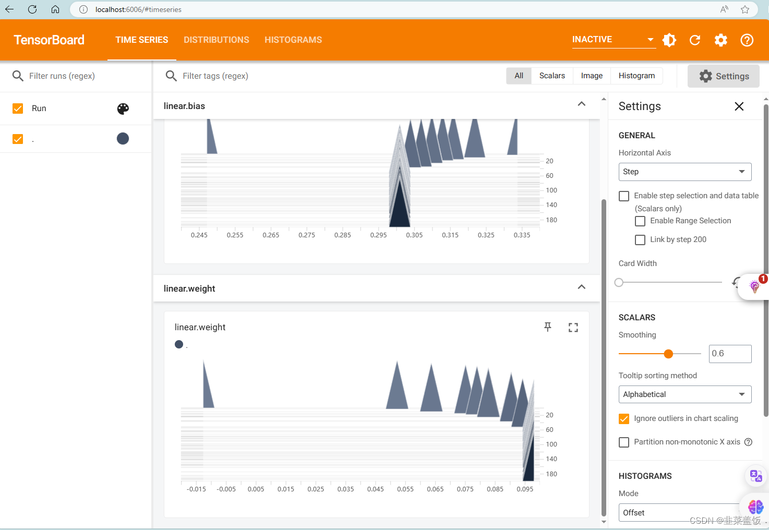Viewport: 769px width, 530px height.
Task: Open TensorBoard gear settings in header
Action: click(721, 40)
